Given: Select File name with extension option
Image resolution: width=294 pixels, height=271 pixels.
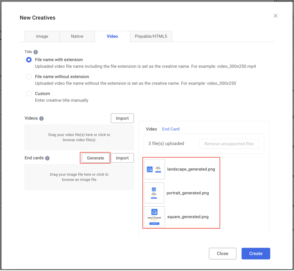Looking at the screenshot, I should pos(29,60).
